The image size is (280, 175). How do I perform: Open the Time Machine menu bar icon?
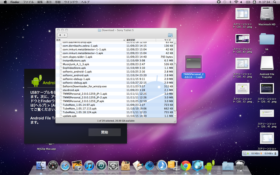[x=224, y=2]
